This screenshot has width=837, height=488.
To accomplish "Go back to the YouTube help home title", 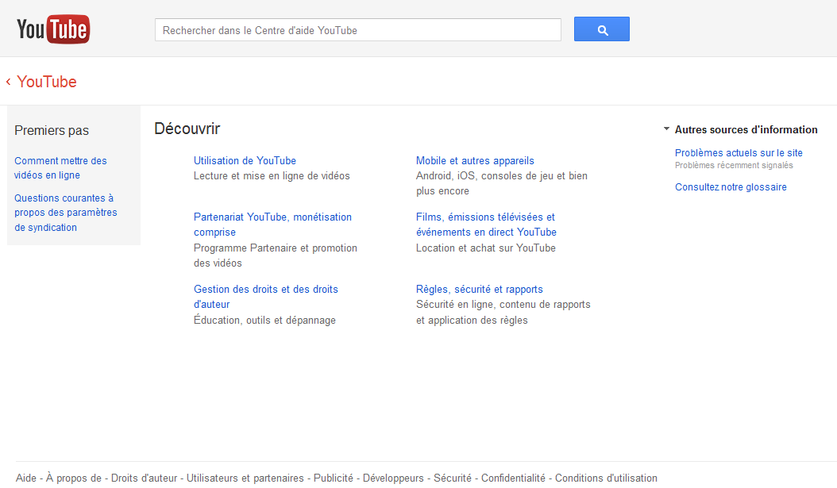I will (47, 82).
